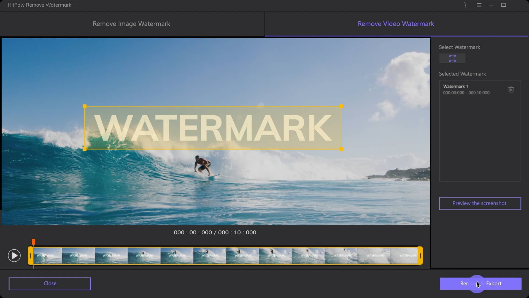Close the editor via the Close button
Image resolution: width=529 pixels, height=298 pixels.
coord(50,283)
